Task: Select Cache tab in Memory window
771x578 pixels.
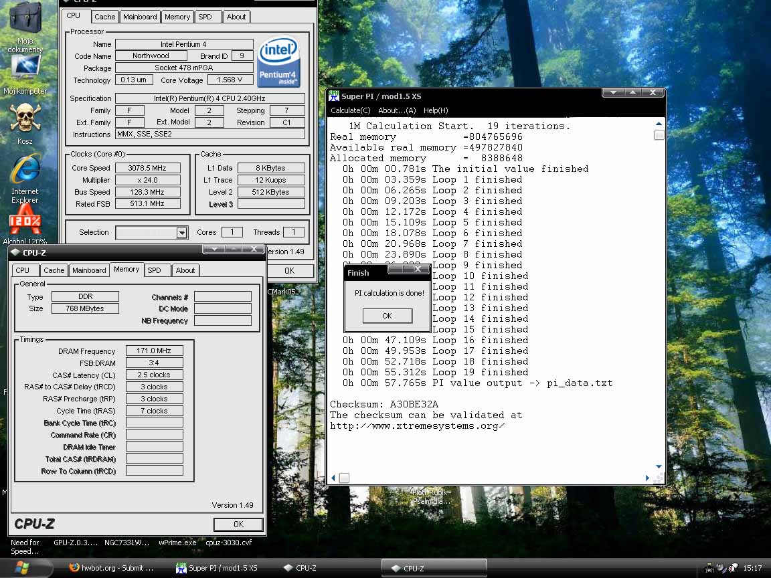Action: (54, 270)
